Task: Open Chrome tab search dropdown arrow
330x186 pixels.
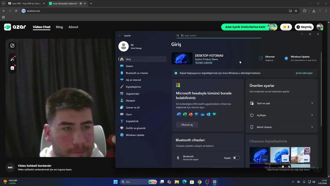Action: point(3,3)
